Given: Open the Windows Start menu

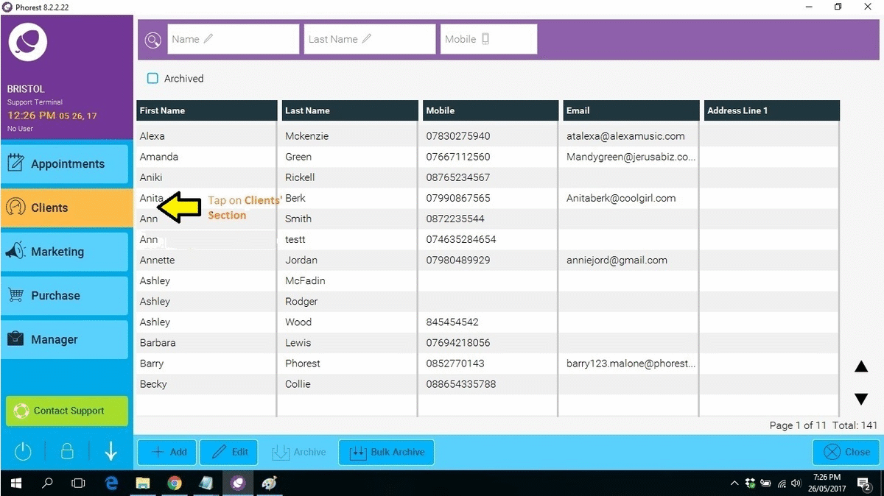Looking at the screenshot, I should [x=15, y=483].
